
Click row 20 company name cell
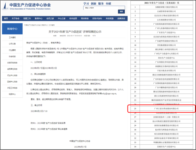(x=166, y=88)
